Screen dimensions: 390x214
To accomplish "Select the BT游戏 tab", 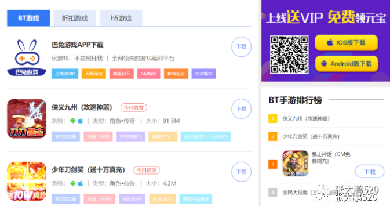I will (28, 18).
